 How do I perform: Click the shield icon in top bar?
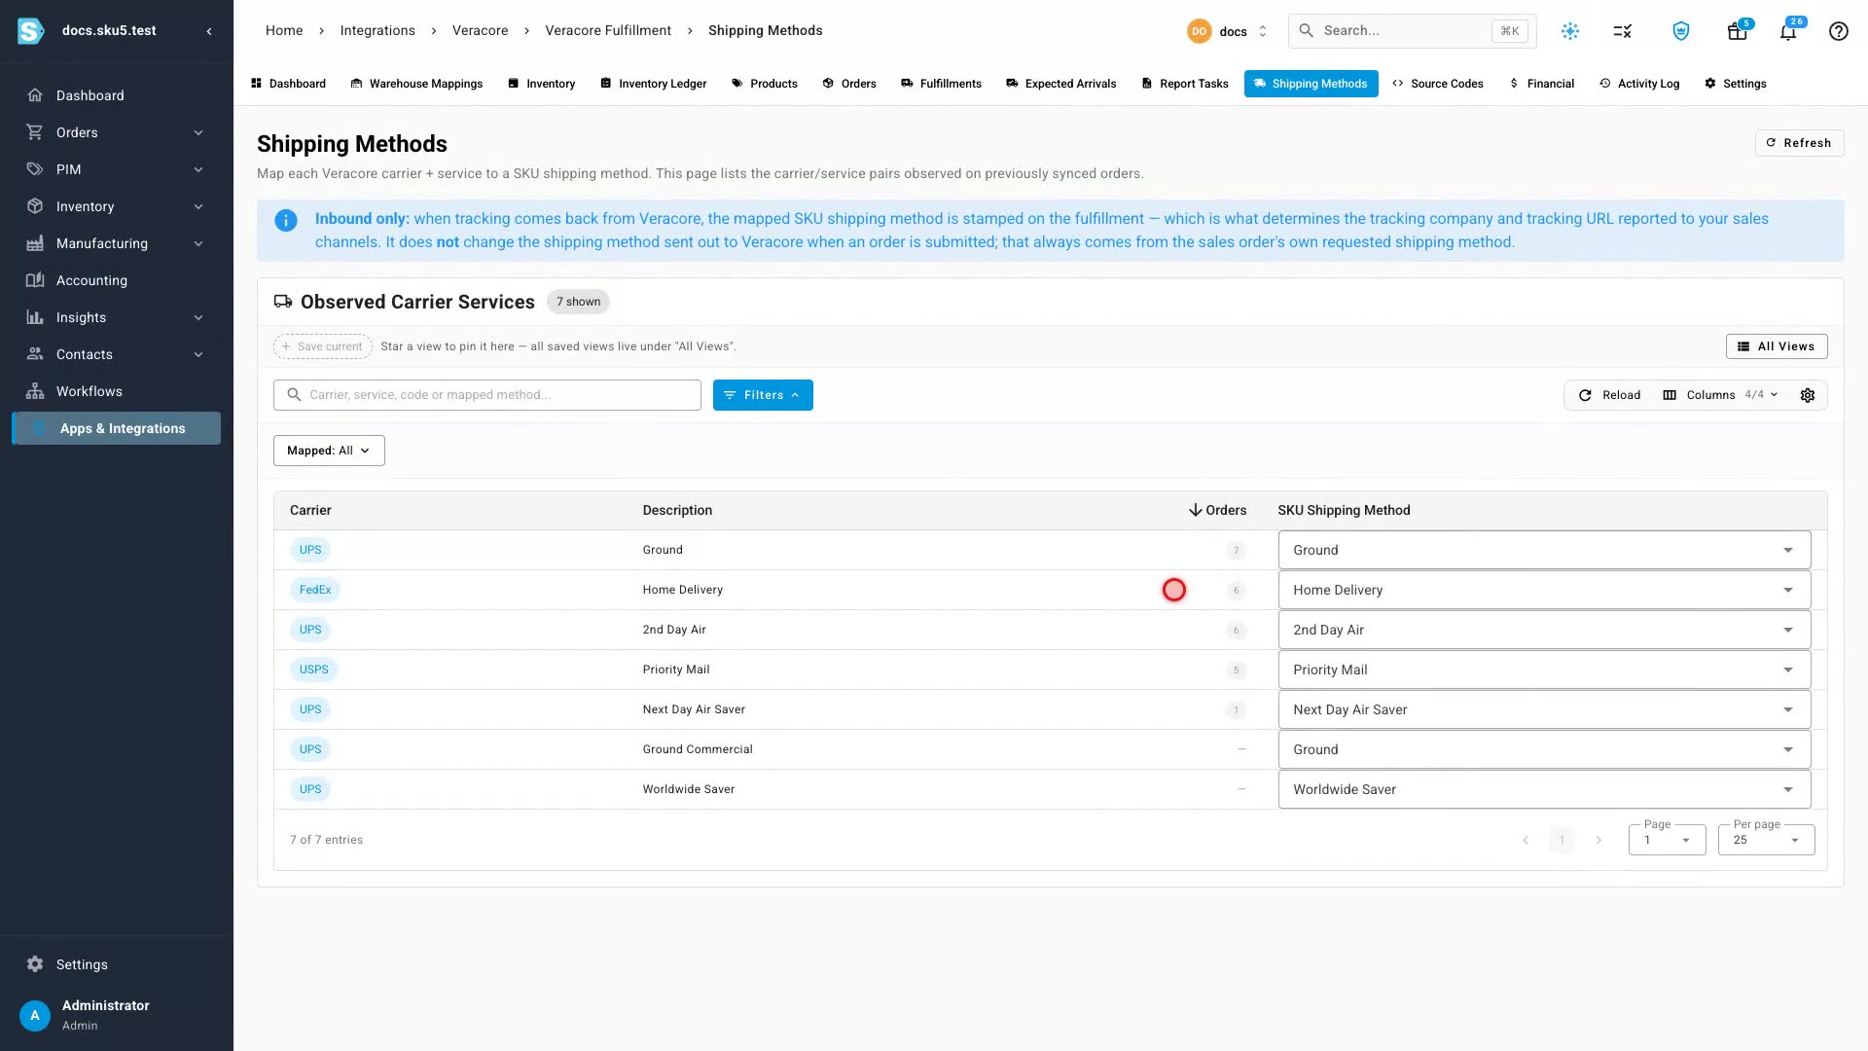[1680, 31]
